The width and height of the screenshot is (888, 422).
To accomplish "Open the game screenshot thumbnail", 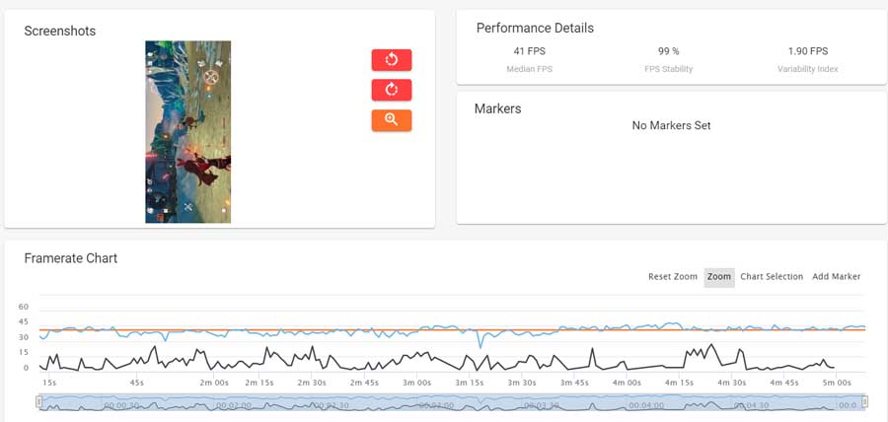I will tap(188, 131).
